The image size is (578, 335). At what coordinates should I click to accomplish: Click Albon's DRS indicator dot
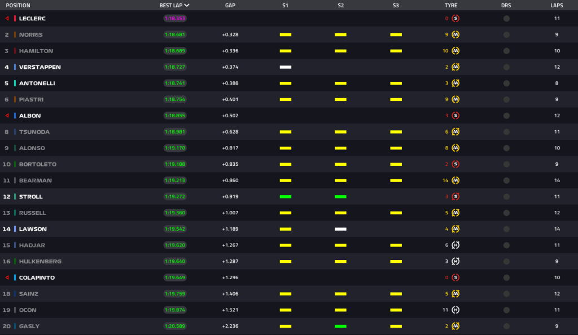click(x=506, y=116)
